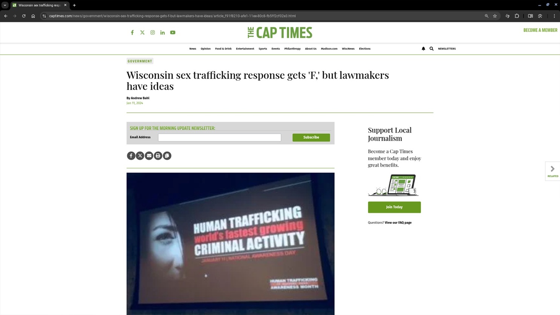Screen dimensions: 560x315
Task: Click the notifications bell icon
Action: coord(423,49)
